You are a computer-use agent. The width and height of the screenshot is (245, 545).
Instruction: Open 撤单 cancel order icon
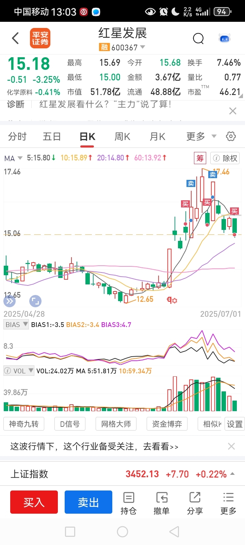click(x=162, y=503)
